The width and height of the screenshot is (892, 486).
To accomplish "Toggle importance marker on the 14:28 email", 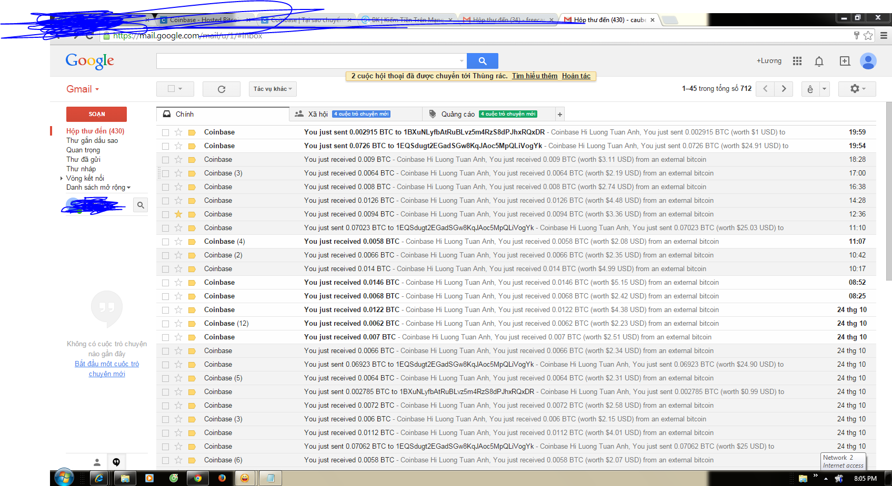I will 192,201.
